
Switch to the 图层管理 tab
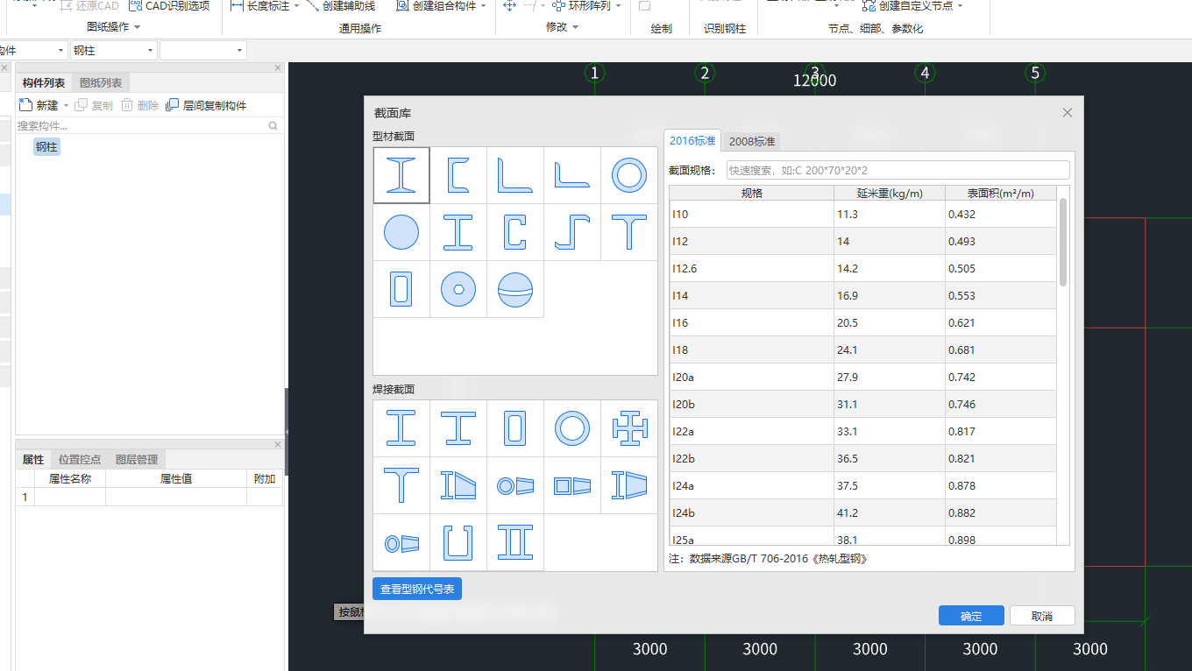[137, 459]
